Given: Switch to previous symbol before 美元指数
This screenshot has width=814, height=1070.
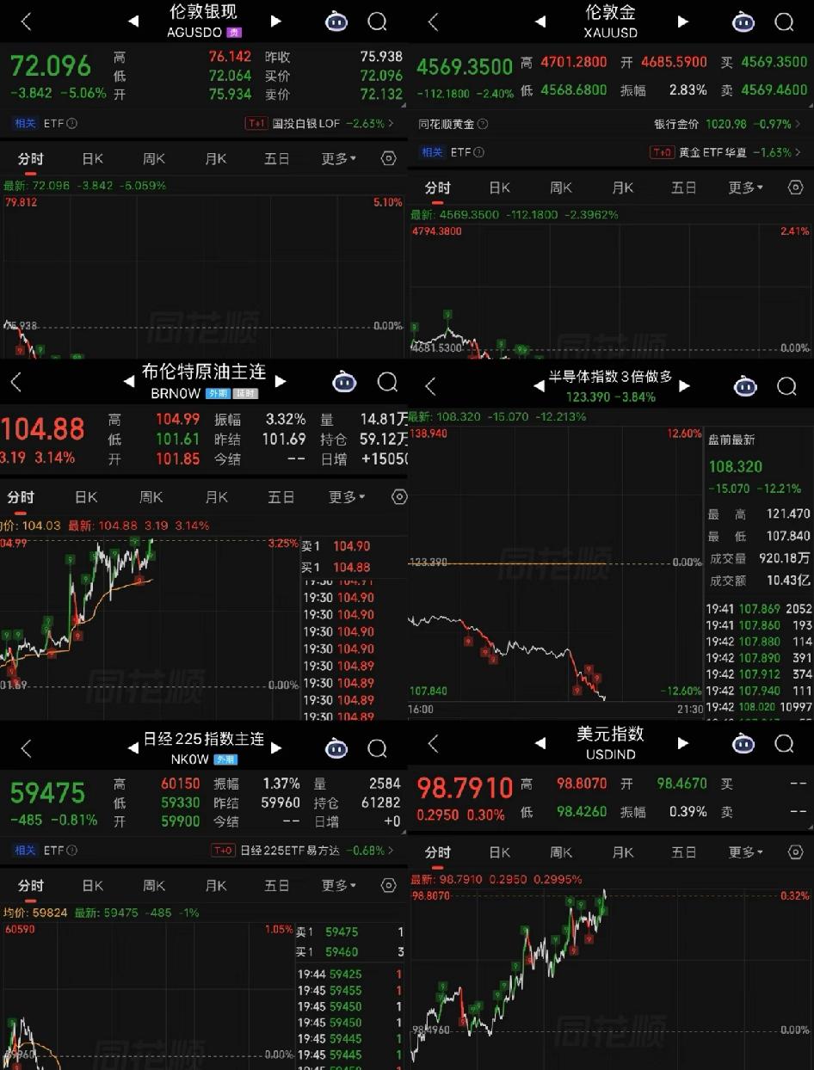Looking at the screenshot, I should pos(540,743).
